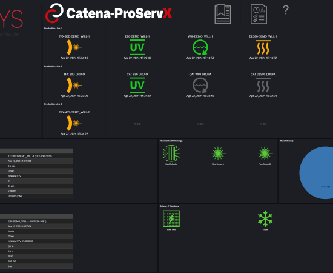The width and height of the screenshot is (333, 273).
Task: Click the Cooler snowflake icon
Action: [x=265, y=218]
